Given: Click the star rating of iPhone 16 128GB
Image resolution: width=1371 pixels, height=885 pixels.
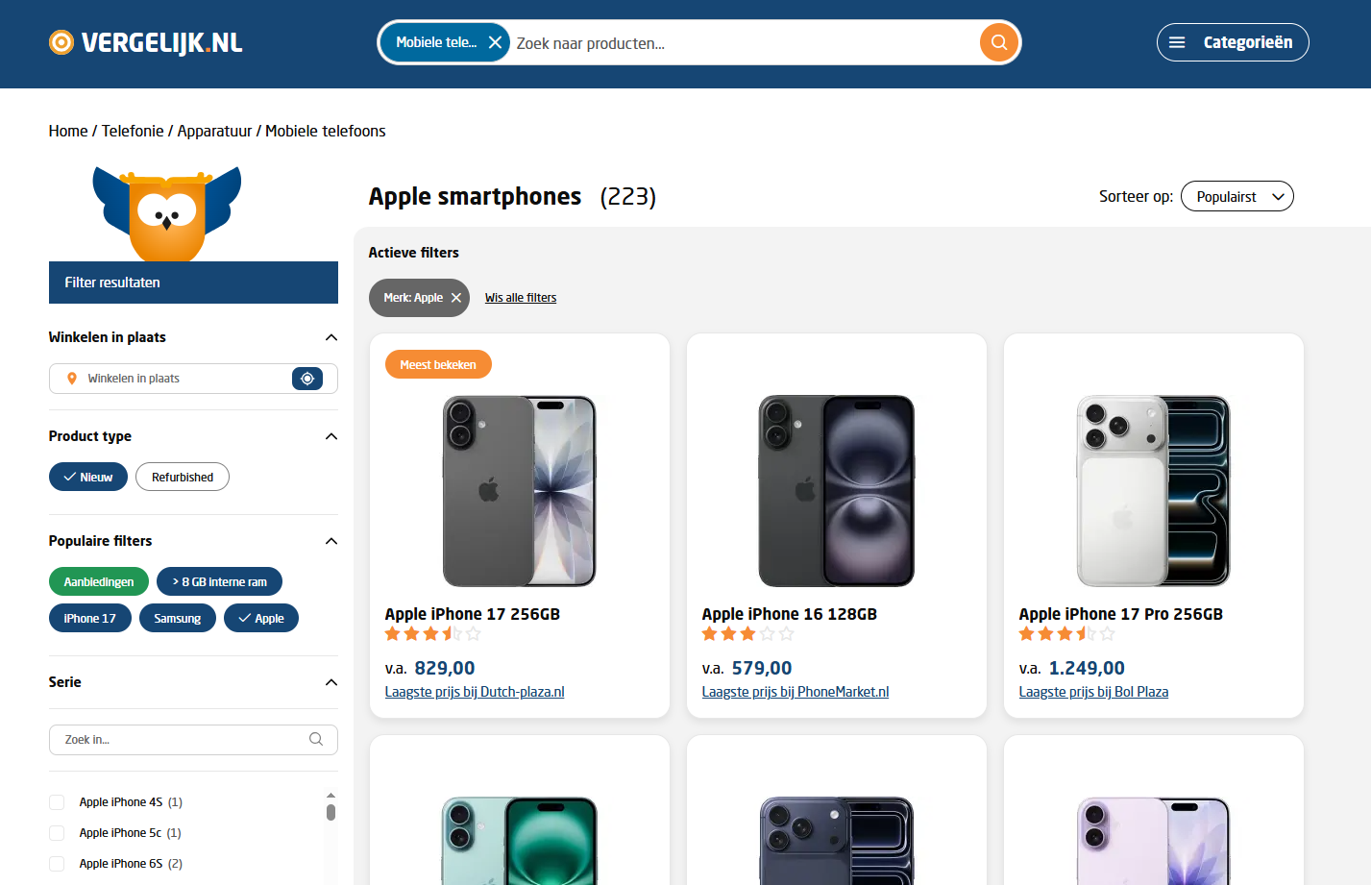Looking at the screenshot, I should 747,634.
